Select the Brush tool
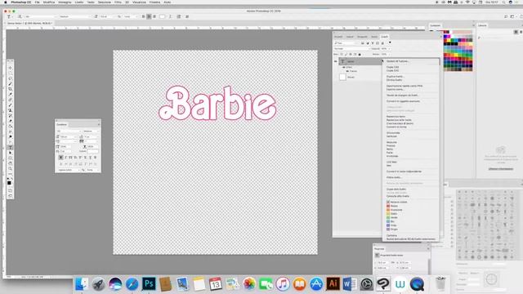523x294 pixels. coord(11,105)
